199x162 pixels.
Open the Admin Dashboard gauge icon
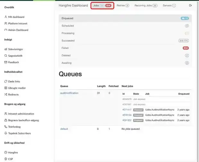[5, 30]
